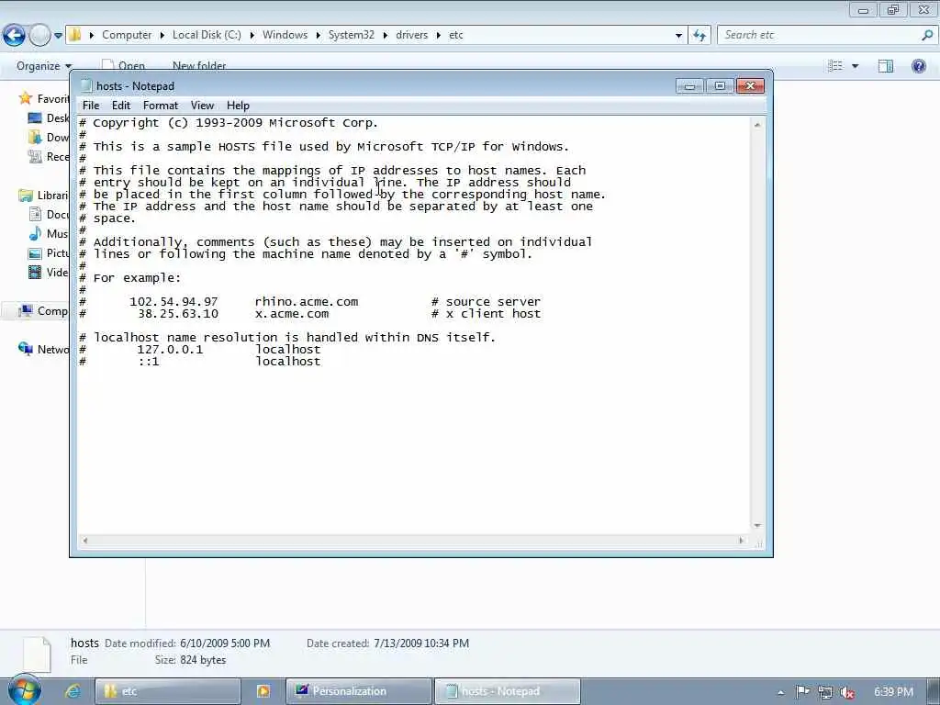Click Notepad horizontal scrollbar right arrow
940x705 pixels.
coord(742,541)
